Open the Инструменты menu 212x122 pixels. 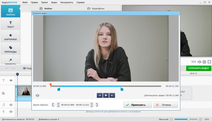click(x=67, y=2)
